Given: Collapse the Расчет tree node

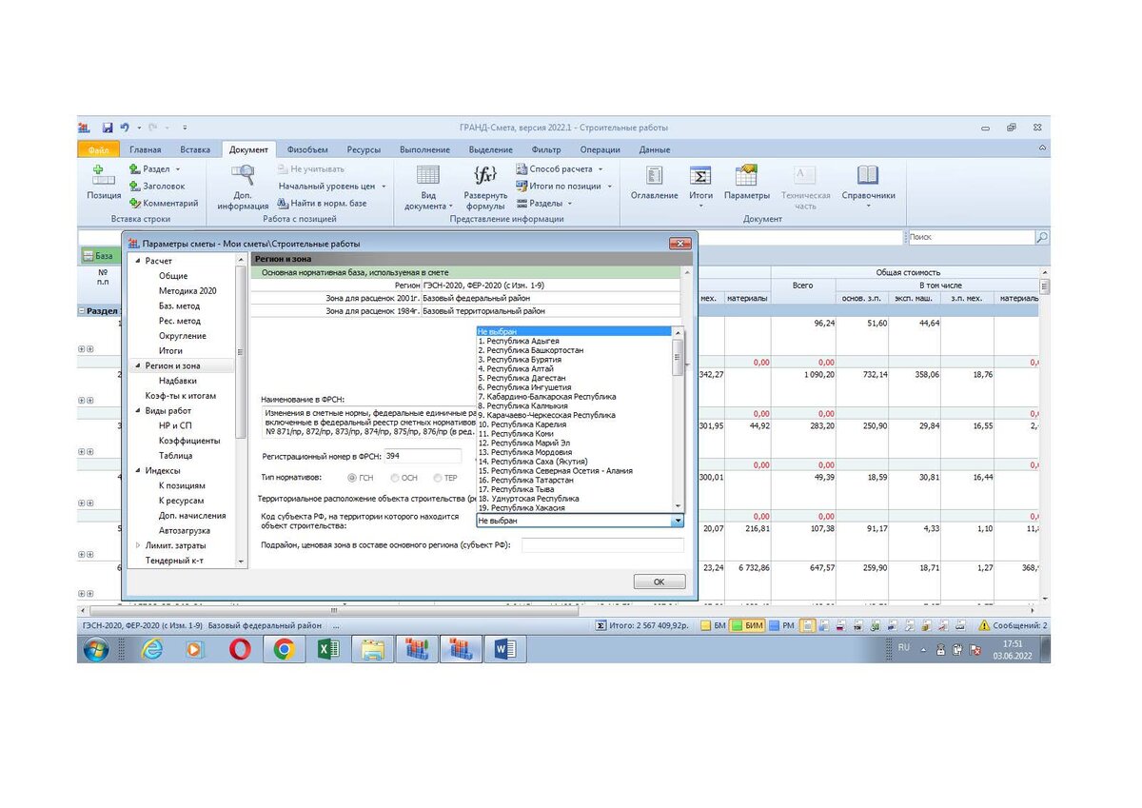Looking at the screenshot, I should pyautogui.click(x=137, y=261).
